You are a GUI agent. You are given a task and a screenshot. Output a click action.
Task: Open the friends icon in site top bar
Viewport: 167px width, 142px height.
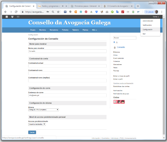pyautogui.click(x=12, y=17)
